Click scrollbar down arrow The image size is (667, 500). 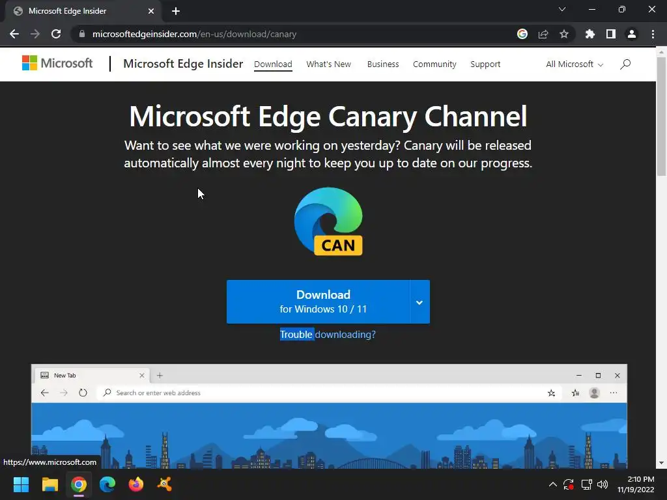[x=661, y=463]
